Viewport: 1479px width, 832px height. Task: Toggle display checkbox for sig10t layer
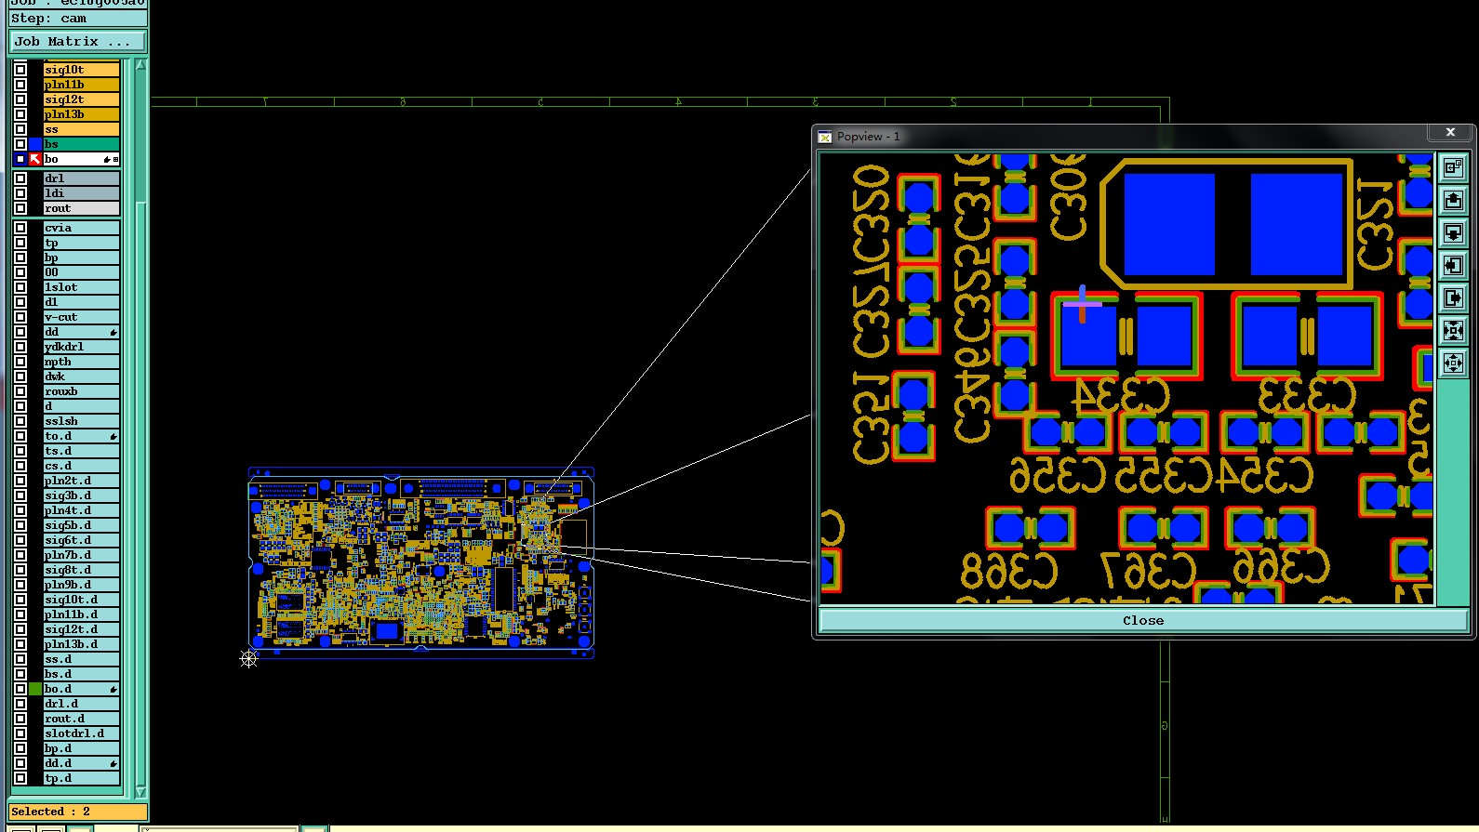(x=20, y=70)
